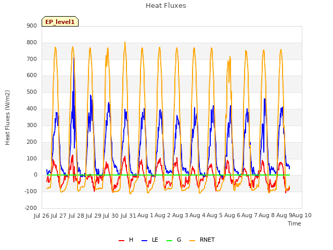
Task: Click the Jul 31 x-axis label
Action: coord(129,216)
